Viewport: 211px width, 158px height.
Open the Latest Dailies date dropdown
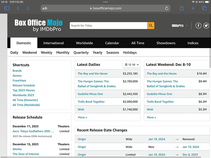click(132, 65)
